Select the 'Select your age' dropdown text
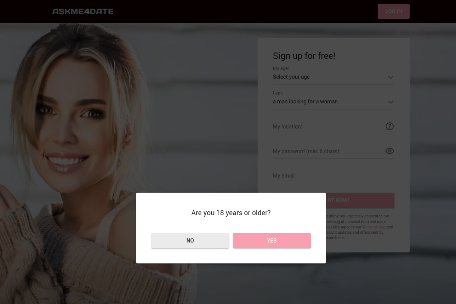The width and height of the screenshot is (456, 304). pyautogui.click(x=291, y=77)
